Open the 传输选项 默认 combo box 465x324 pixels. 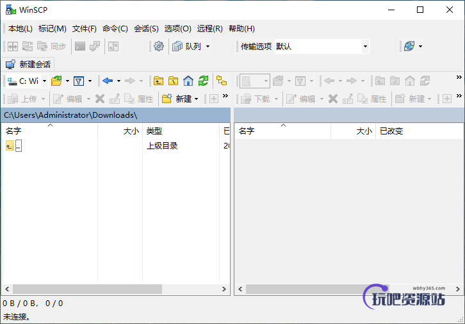point(322,46)
